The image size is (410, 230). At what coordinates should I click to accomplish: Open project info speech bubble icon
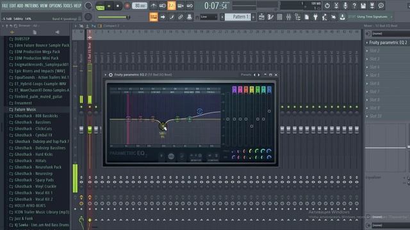pos(381,6)
